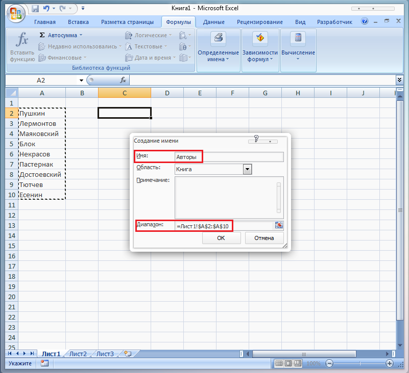This screenshot has height=373, width=409.
Task: Open the Определенные имена group
Action: (218, 48)
